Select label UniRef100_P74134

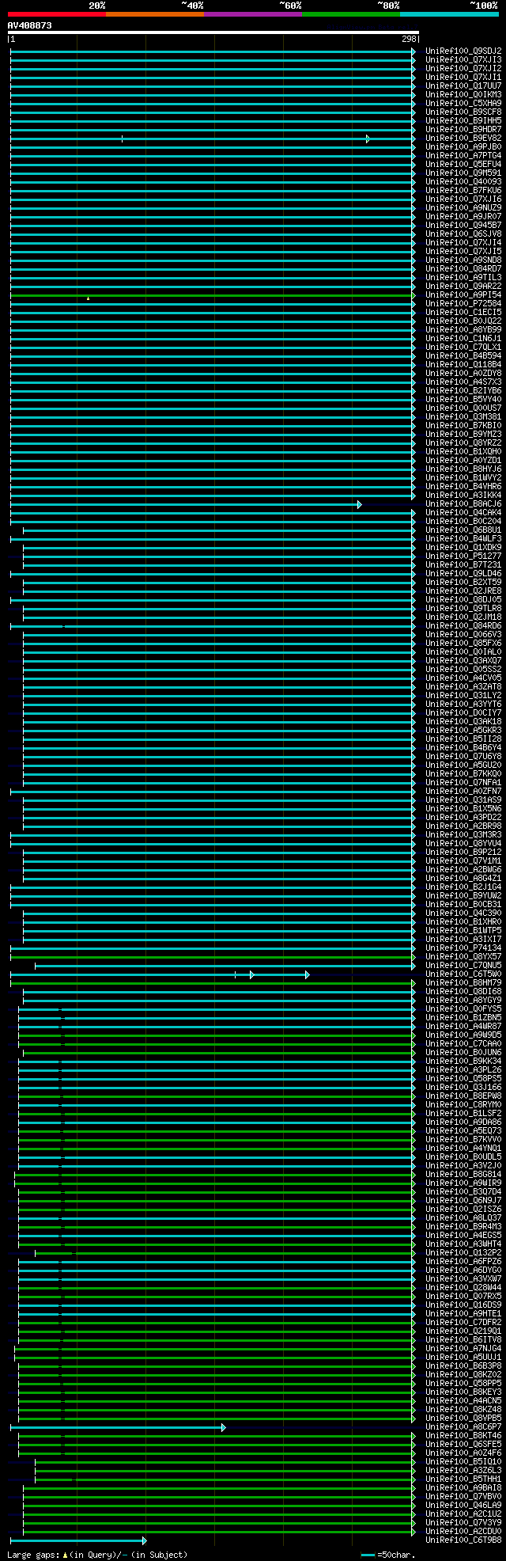463,948
